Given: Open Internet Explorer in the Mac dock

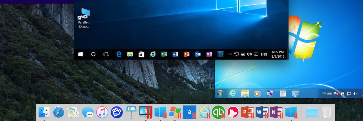Looking at the screenshot, I should click(x=204, y=113).
